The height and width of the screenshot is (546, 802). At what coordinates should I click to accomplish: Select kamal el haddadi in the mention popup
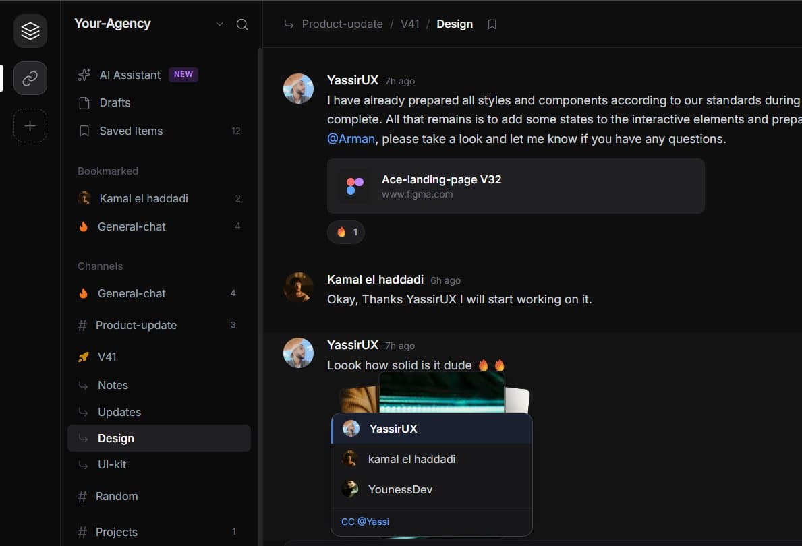click(411, 459)
